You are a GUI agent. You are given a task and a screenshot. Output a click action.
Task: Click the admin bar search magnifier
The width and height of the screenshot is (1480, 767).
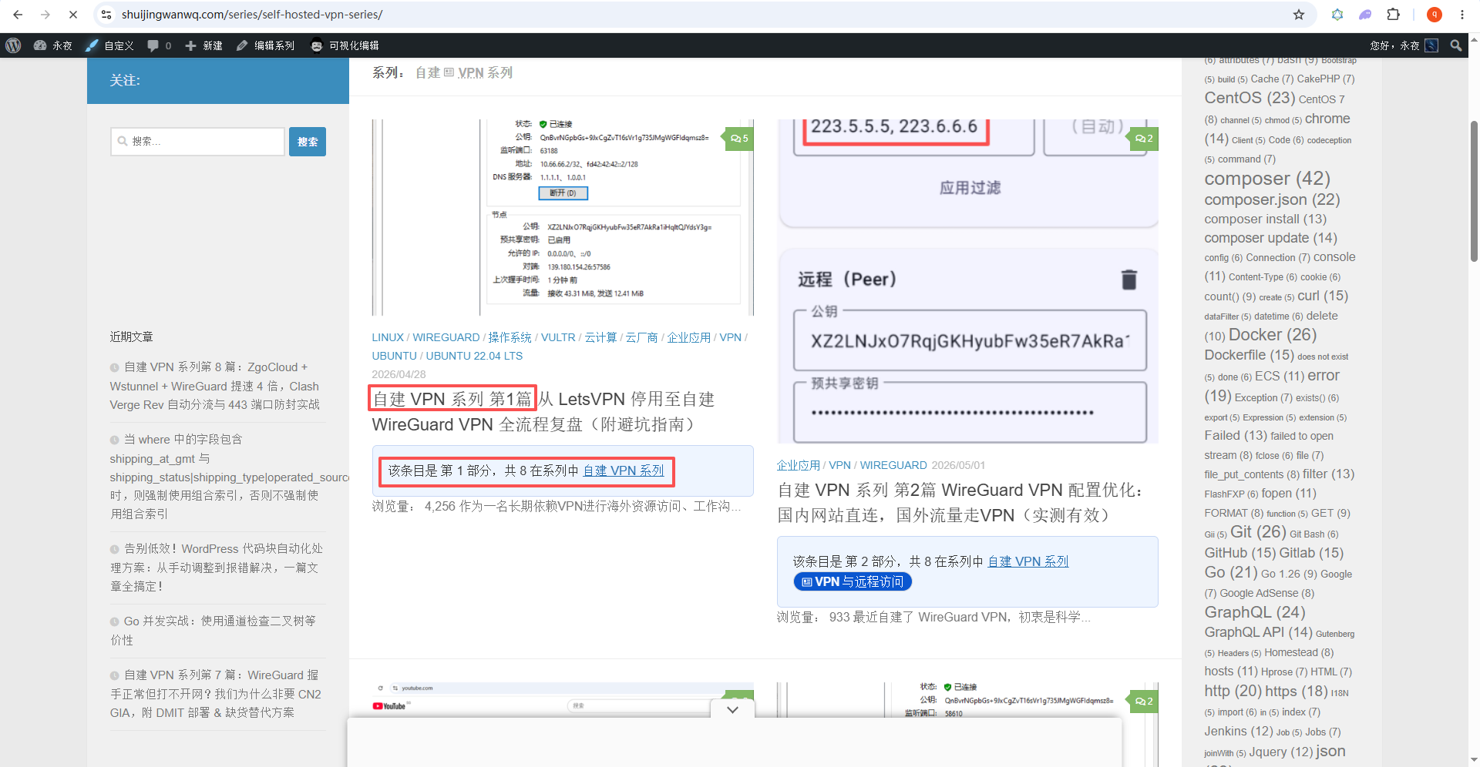1455,45
